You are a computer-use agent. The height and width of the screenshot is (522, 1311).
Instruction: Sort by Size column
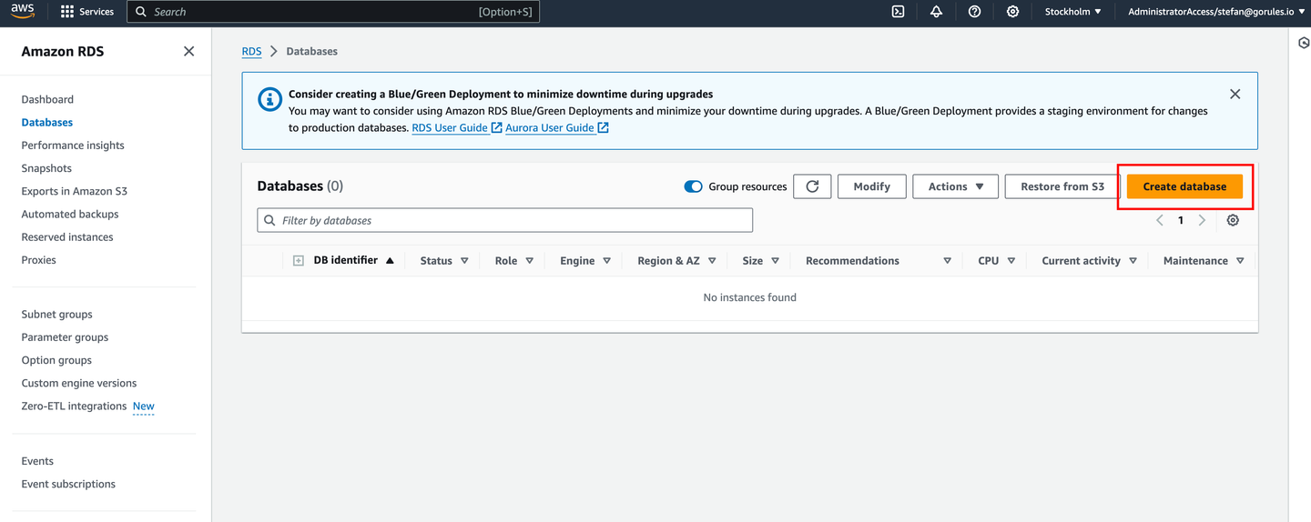click(760, 261)
